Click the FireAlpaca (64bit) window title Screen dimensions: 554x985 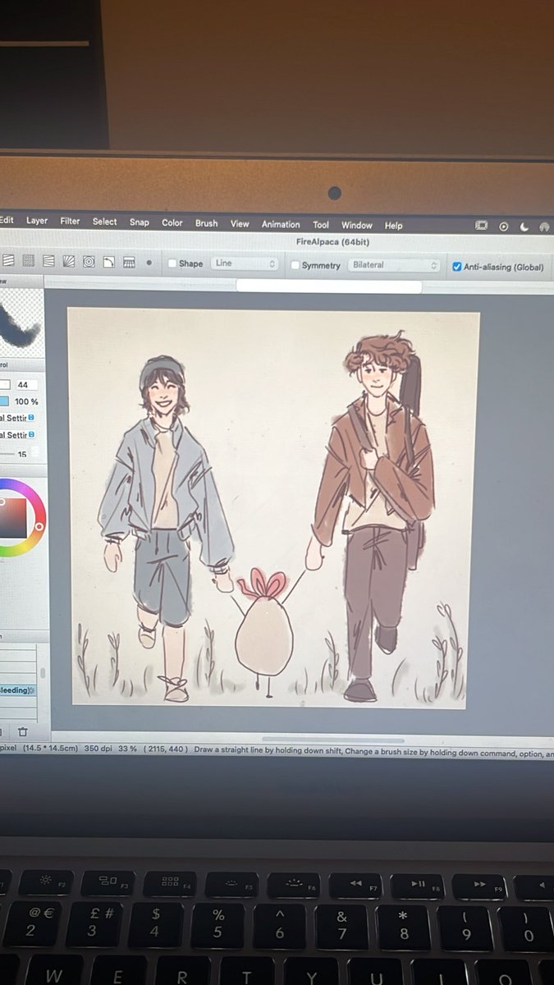coord(333,243)
